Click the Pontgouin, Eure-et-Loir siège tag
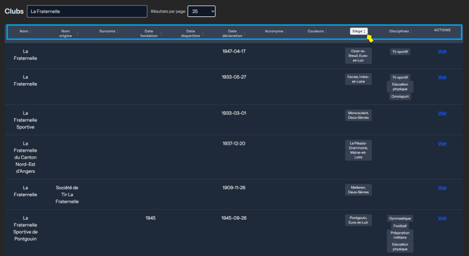Viewport: 469px width, 256px height. (x=358, y=220)
